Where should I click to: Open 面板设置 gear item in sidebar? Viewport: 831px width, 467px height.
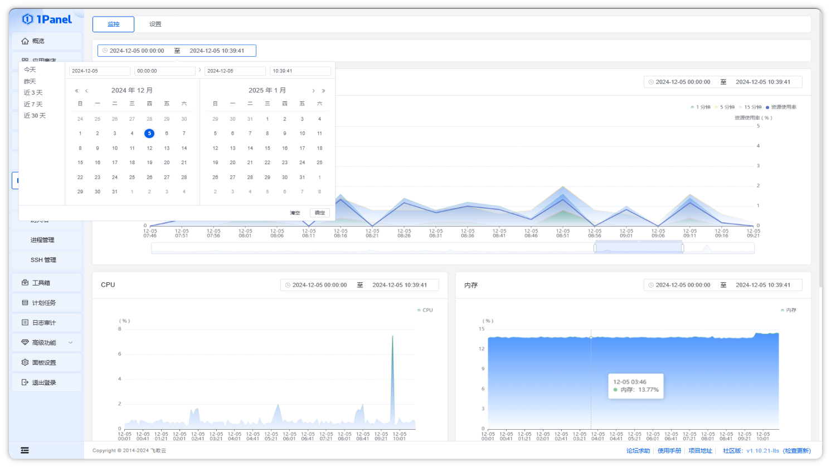pyautogui.click(x=44, y=362)
